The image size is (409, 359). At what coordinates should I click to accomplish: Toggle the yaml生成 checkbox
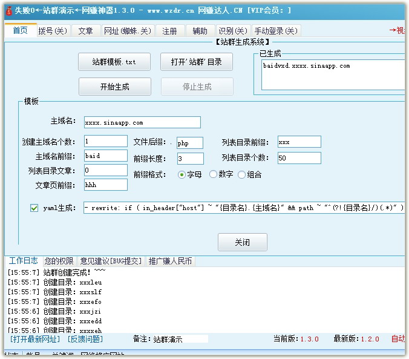point(34,208)
